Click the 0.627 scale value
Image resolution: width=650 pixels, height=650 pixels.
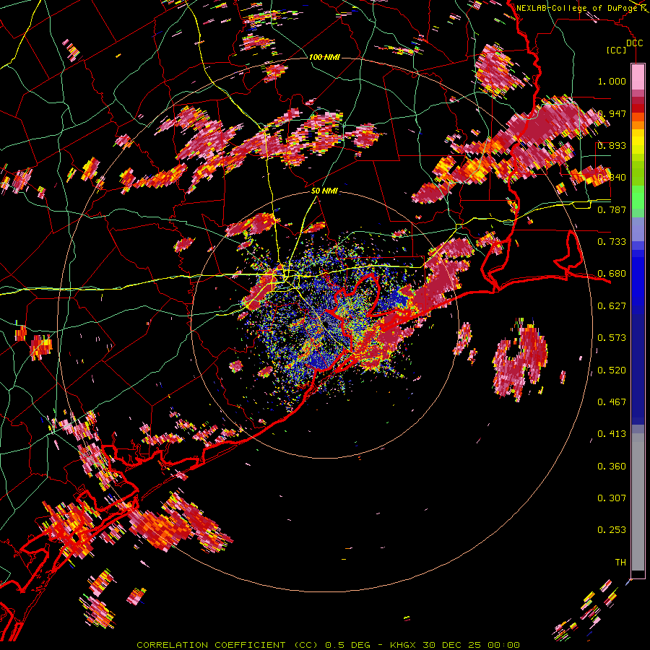coord(612,306)
